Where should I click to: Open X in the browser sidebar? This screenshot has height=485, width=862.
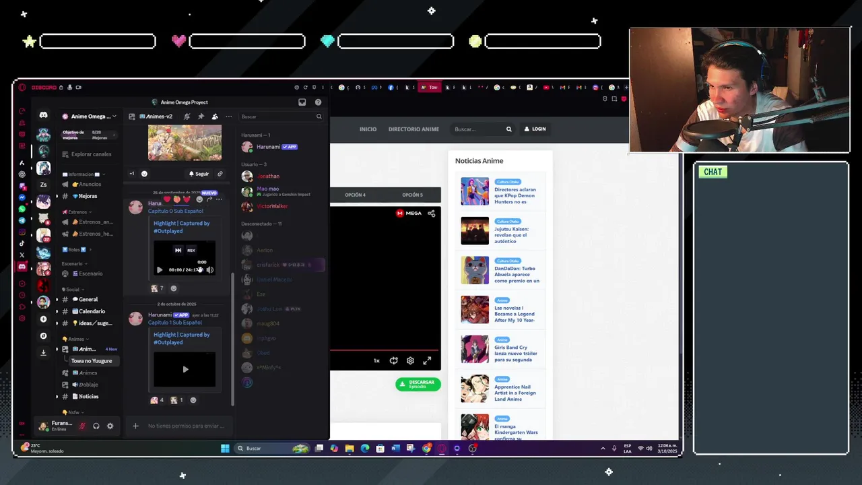pyautogui.click(x=22, y=255)
